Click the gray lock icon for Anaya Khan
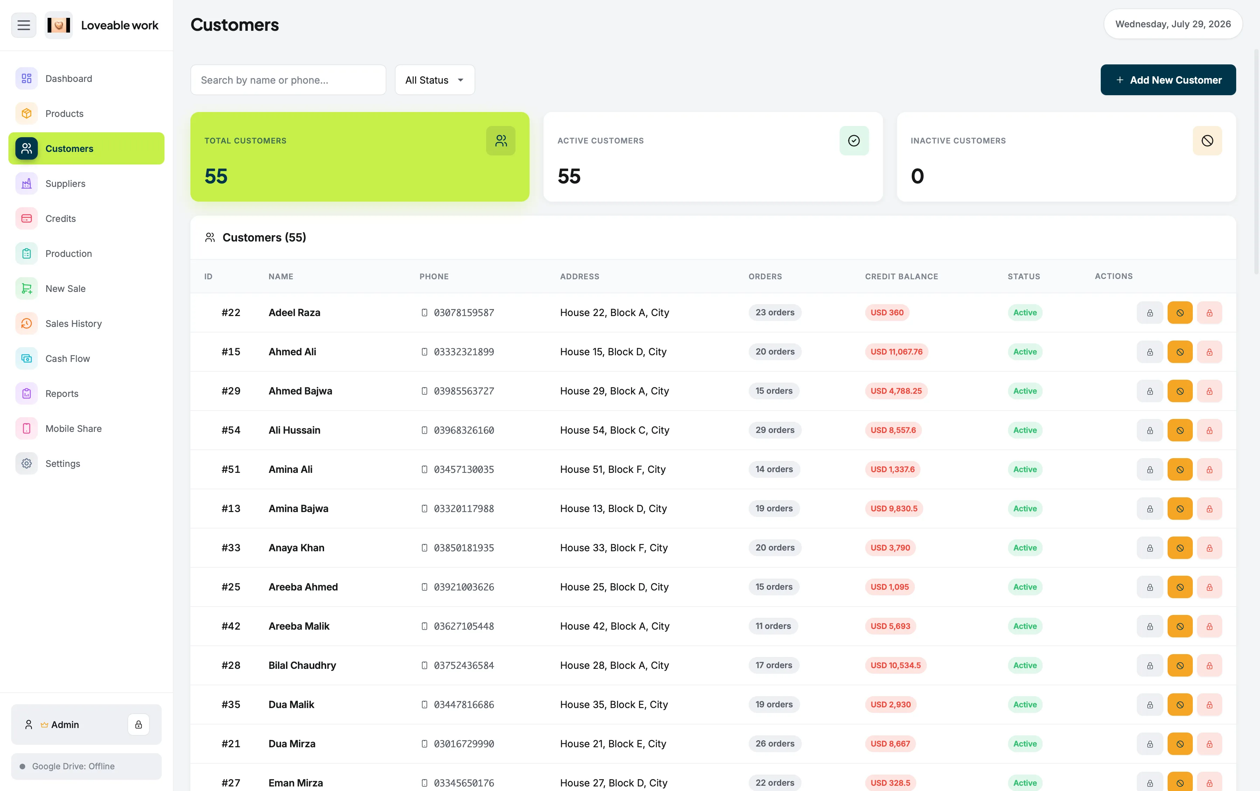Screen dimensions: 1260x791 click(1150, 548)
